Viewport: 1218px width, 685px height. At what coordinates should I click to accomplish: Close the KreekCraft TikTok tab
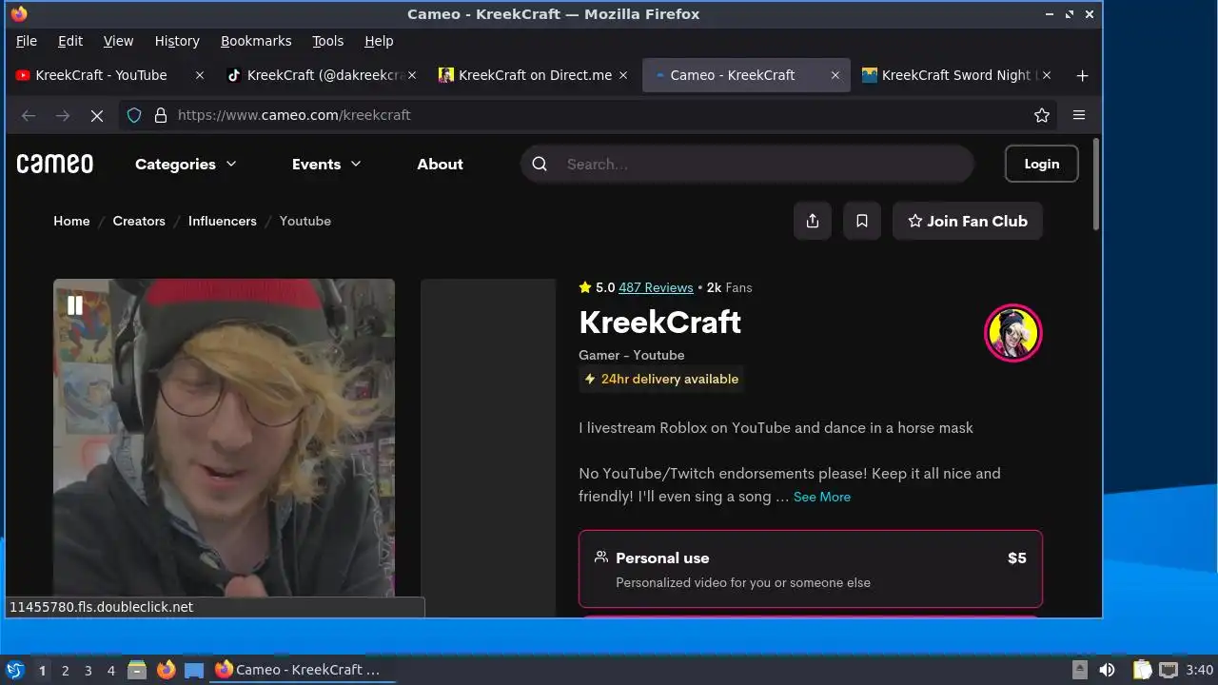click(412, 75)
